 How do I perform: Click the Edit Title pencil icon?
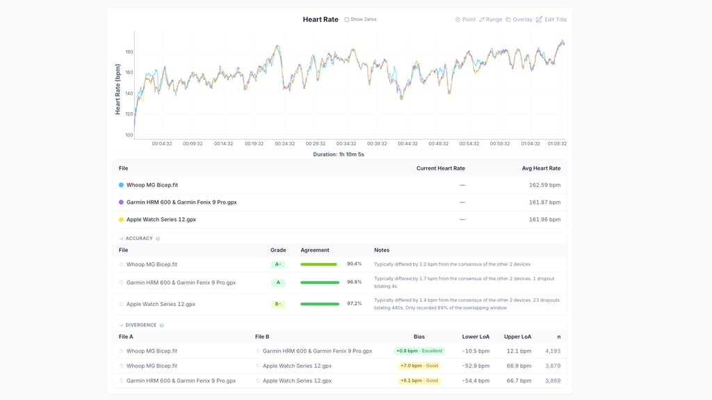tap(539, 19)
